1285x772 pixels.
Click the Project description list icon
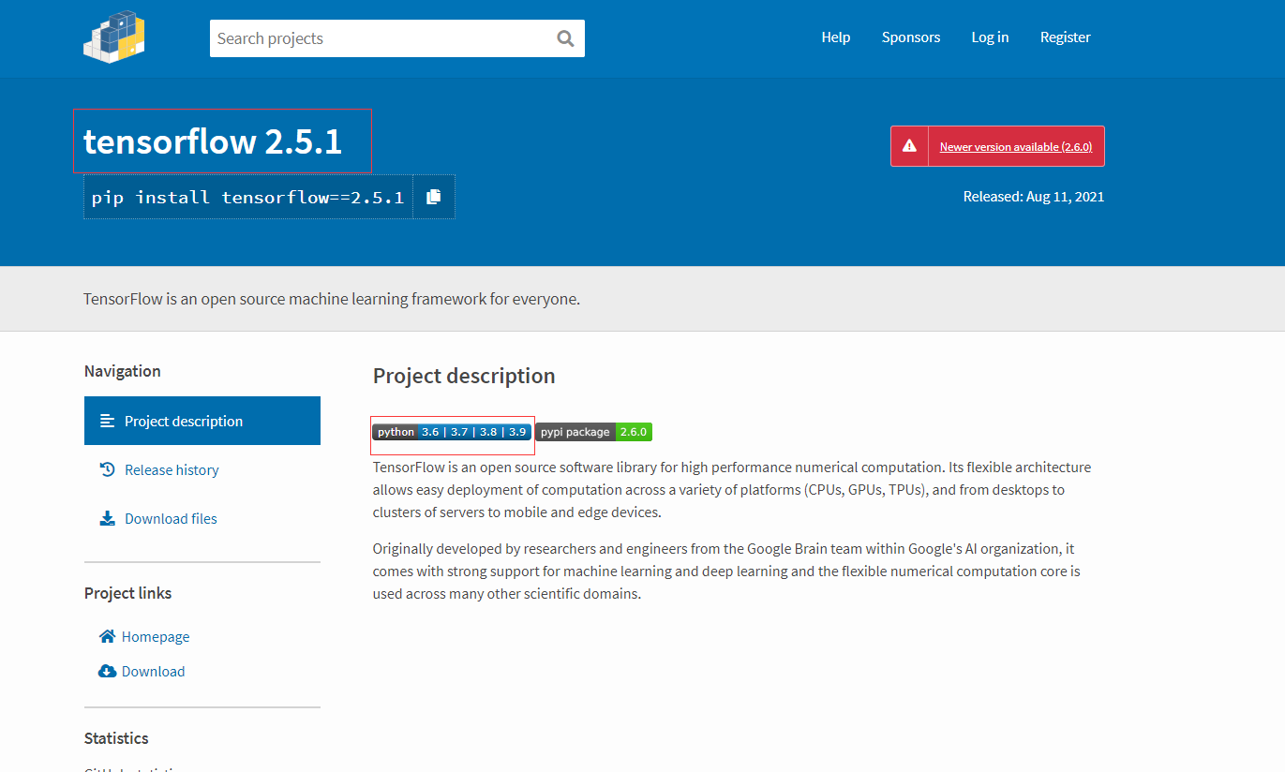[x=107, y=421]
